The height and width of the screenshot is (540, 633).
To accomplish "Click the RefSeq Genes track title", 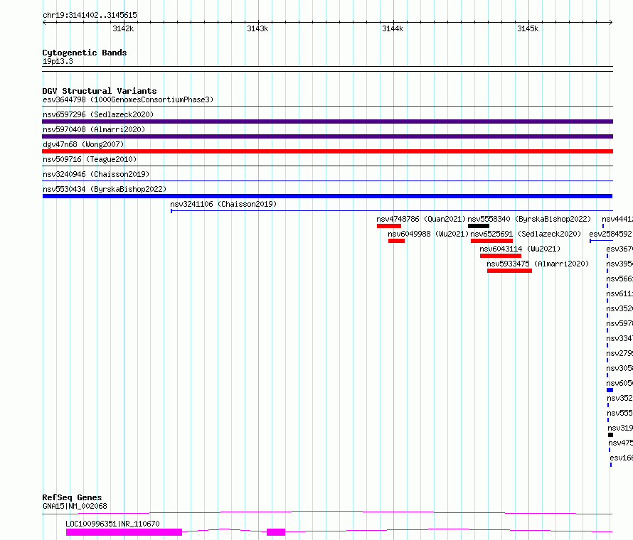I will click(72, 497).
